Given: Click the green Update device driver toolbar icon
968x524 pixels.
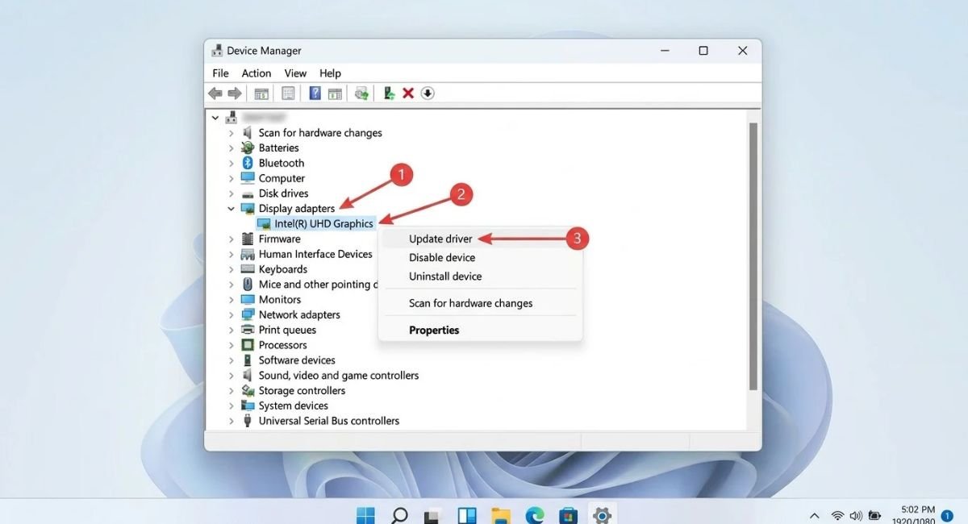Looking at the screenshot, I should 389,94.
